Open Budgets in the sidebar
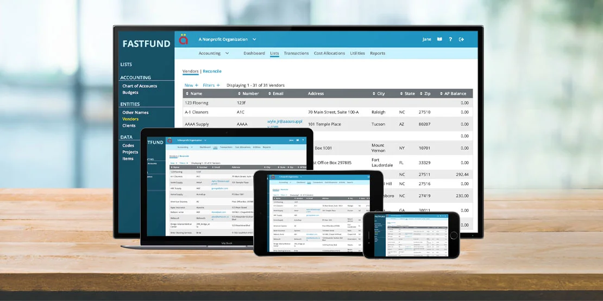This screenshot has height=301, width=603. pyautogui.click(x=130, y=93)
